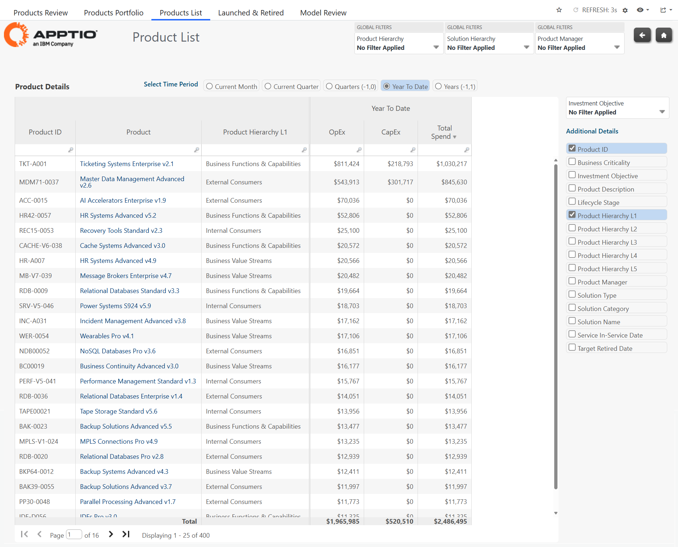This screenshot has width=678, height=547.
Task: Switch to the Products Portfolio tab
Action: click(113, 13)
